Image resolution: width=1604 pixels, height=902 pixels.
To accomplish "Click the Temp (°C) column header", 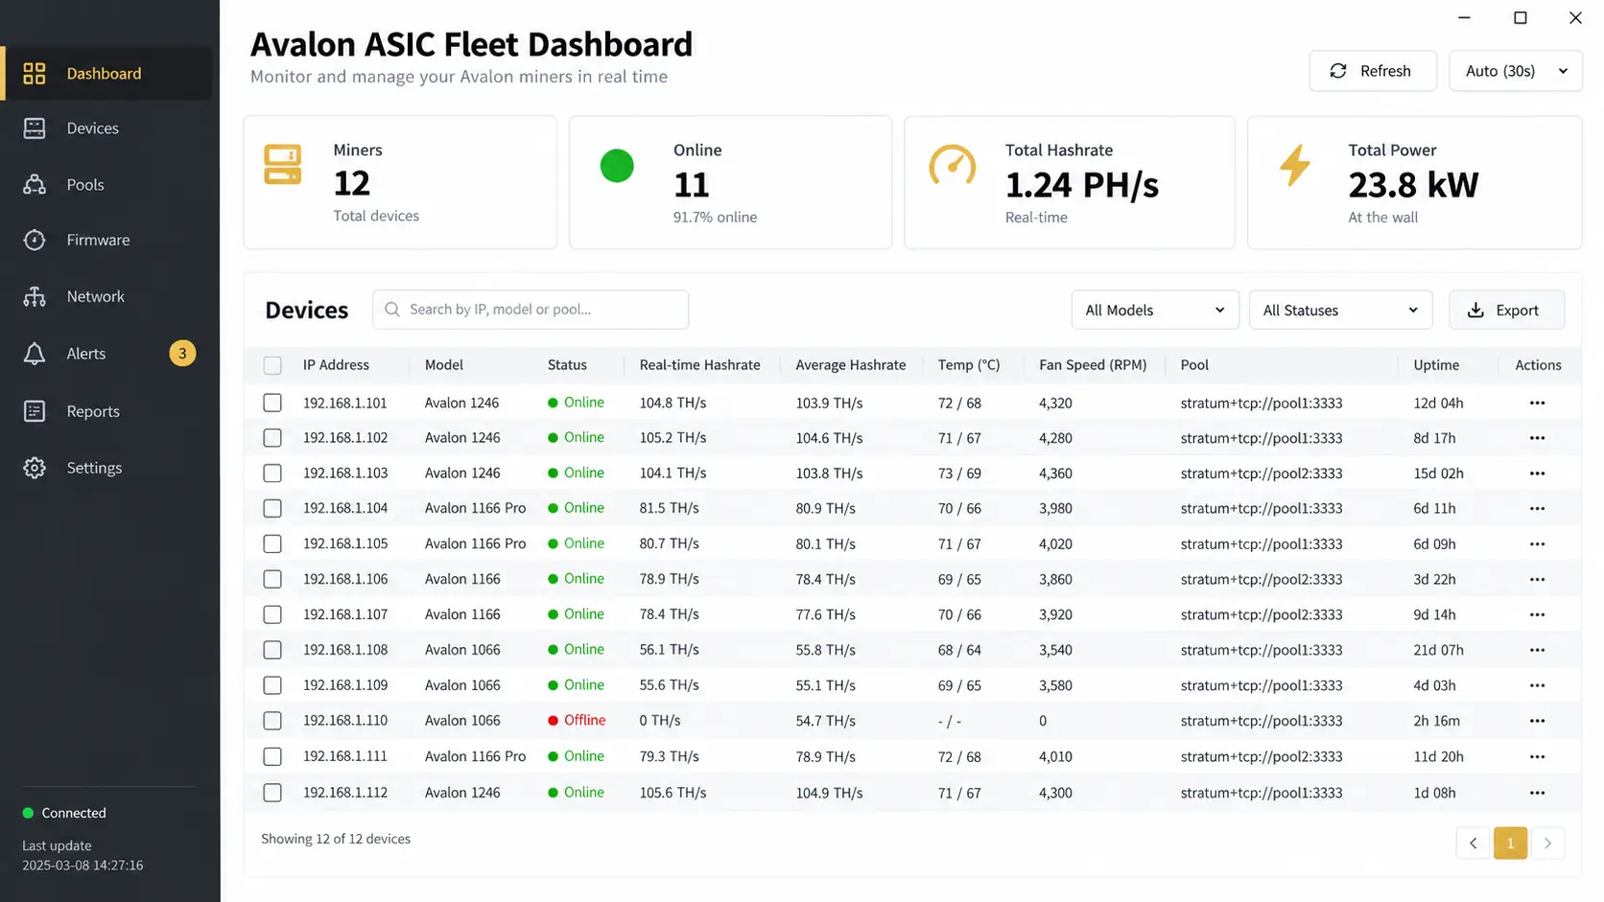I will pyautogui.click(x=969, y=365).
